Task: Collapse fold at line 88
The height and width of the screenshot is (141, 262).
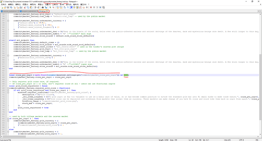Action: click(8, 132)
